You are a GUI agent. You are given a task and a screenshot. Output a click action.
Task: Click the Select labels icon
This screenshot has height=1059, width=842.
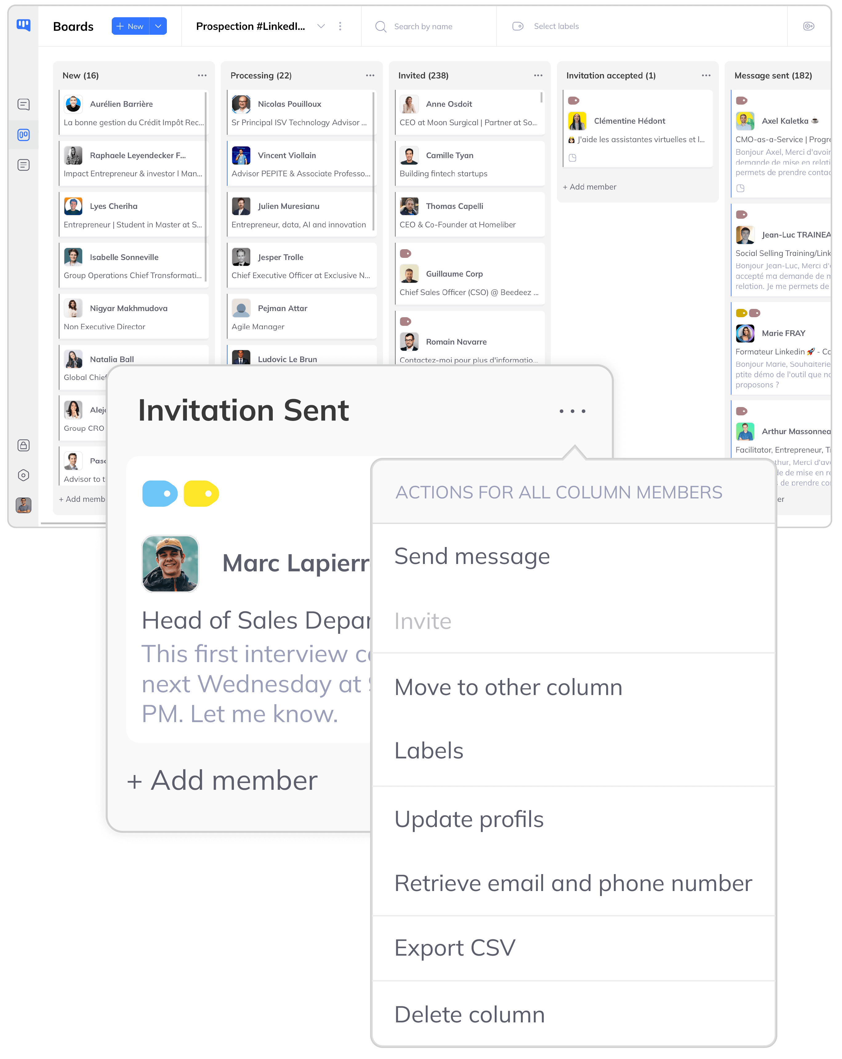(517, 26)
